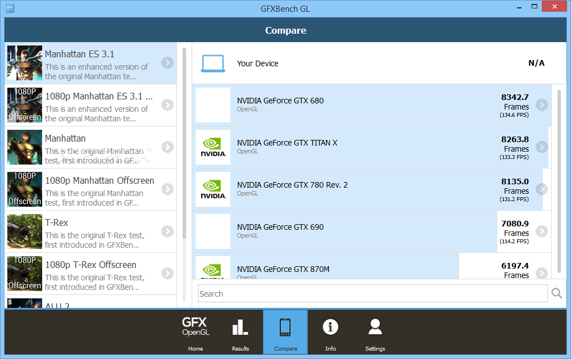Expand Manhattan ES 3.1 with its arrow
The width and height of the screenshot is (571, 359).
pyautogui.click(x=167, y=63)
